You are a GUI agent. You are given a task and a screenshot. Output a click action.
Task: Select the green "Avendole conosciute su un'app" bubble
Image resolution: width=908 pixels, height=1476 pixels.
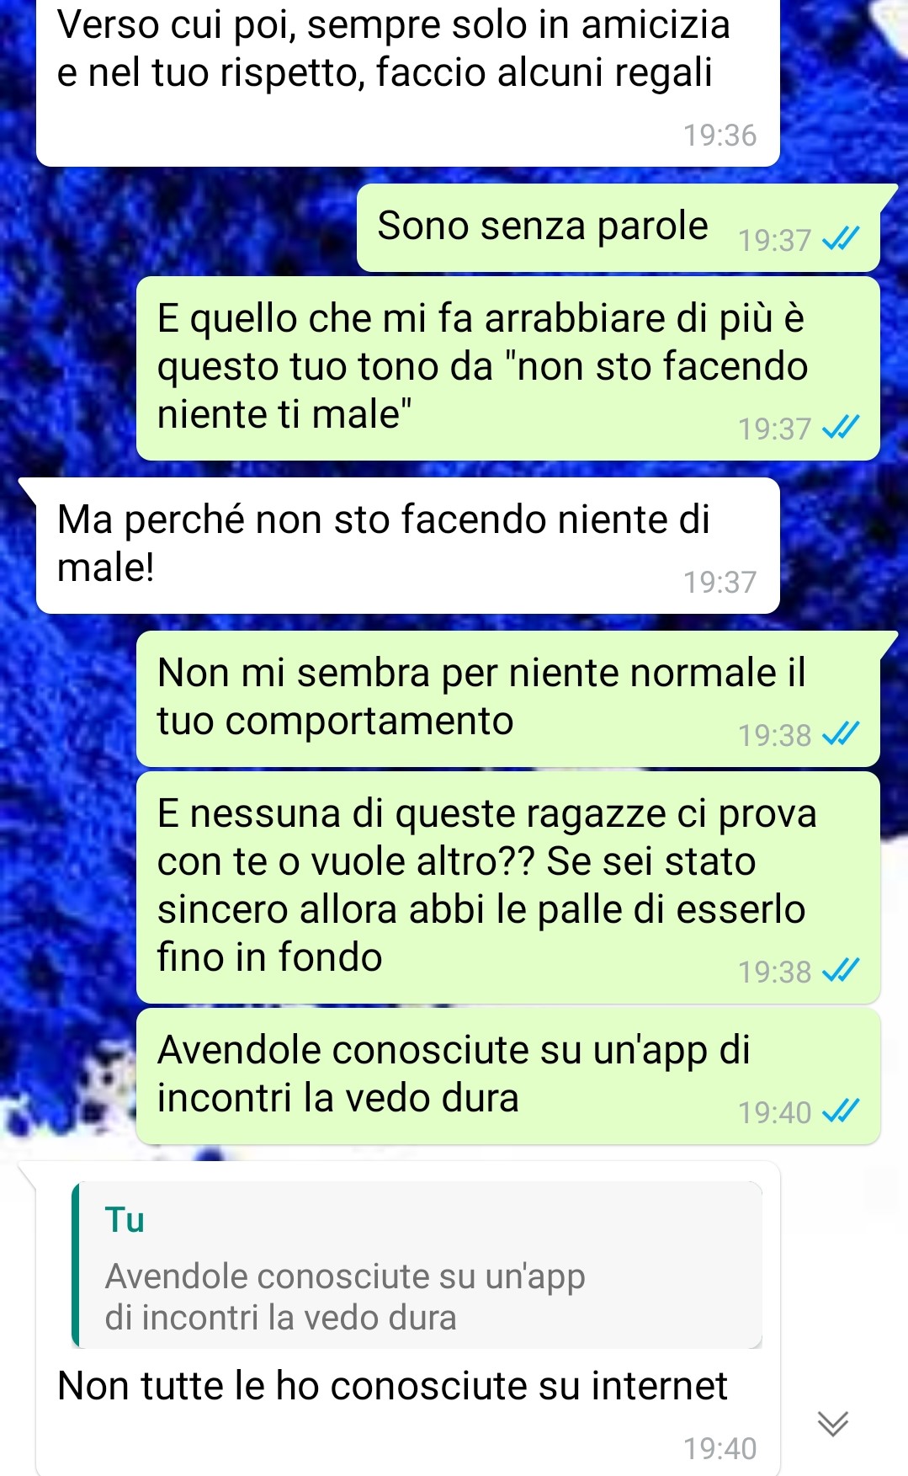508,1076
